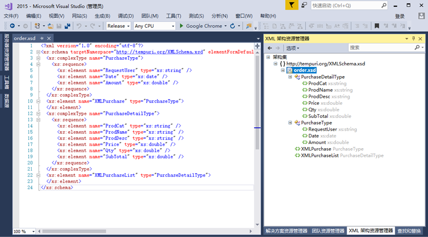Start debugging with green play icon

[x=181, y=26]
